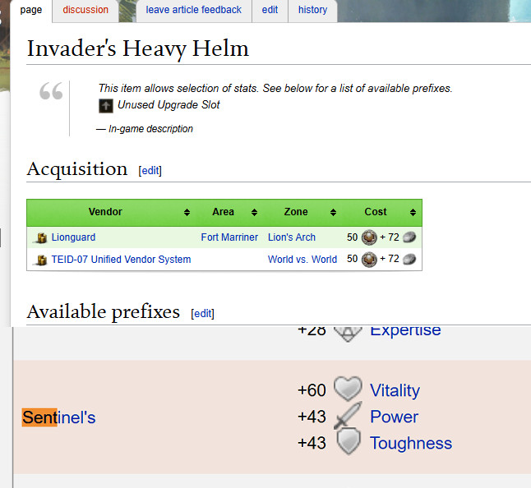Open the history tab
The width and height of the screenshot is (531, 488).
click(x=312, y=10)
